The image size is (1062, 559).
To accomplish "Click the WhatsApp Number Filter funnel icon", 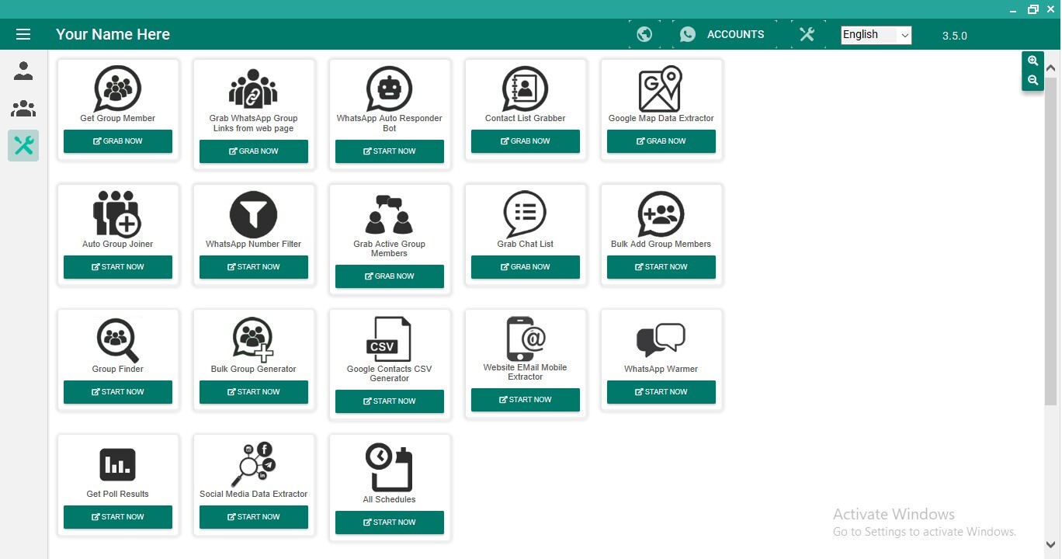I will pos(253,214).
